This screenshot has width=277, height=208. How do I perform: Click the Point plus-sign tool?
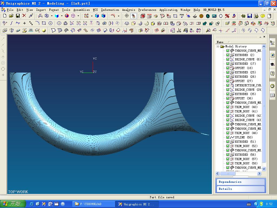[24, 23]
